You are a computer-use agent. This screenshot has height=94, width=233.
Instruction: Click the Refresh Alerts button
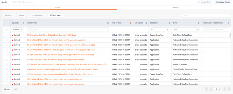coord(55,15)
